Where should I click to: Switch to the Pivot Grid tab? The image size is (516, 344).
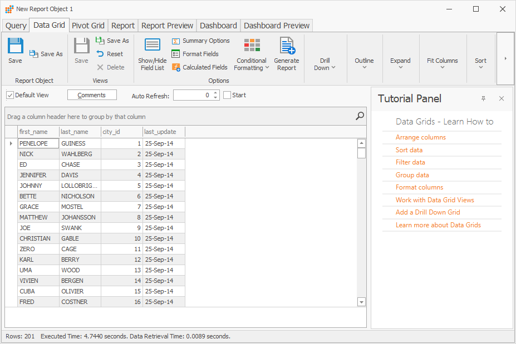pyautogui.click(x=87, y=25)
